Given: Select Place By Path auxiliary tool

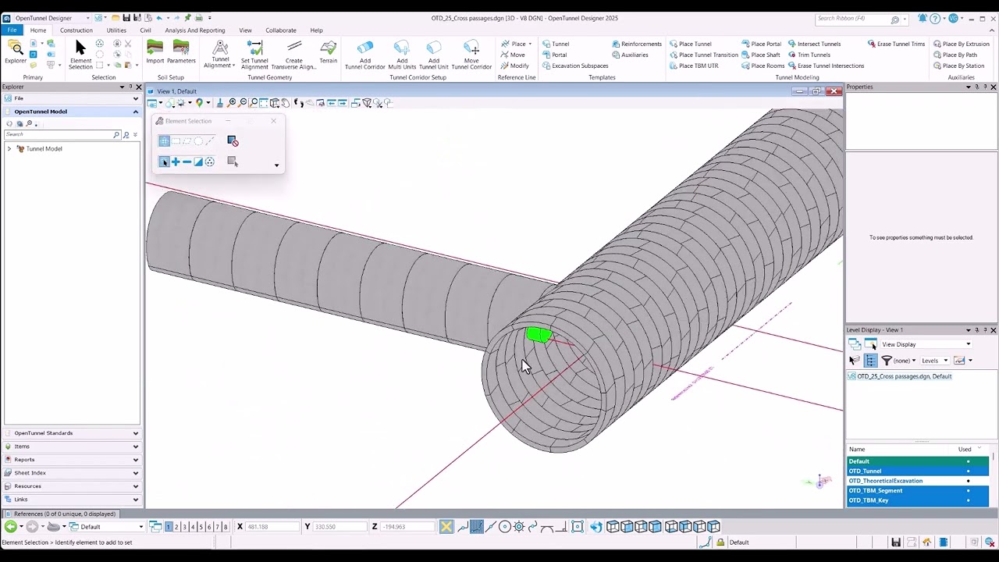Looking at the screenshot, I should coord(955,55).
